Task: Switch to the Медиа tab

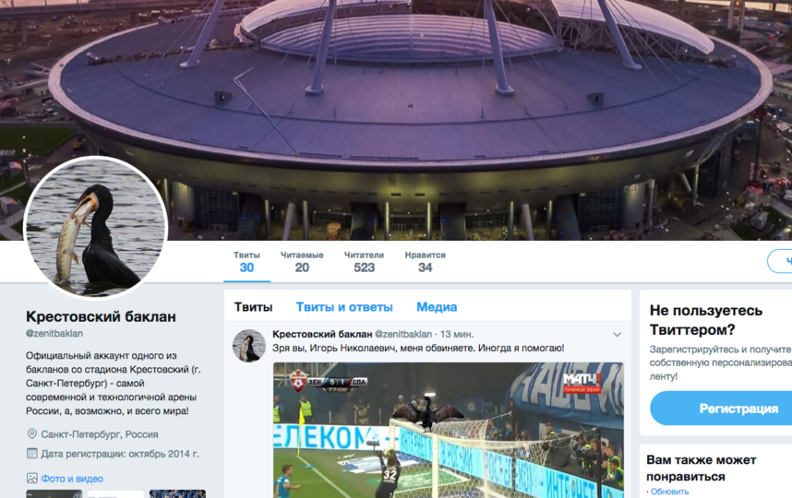Action: coord(437,307)
